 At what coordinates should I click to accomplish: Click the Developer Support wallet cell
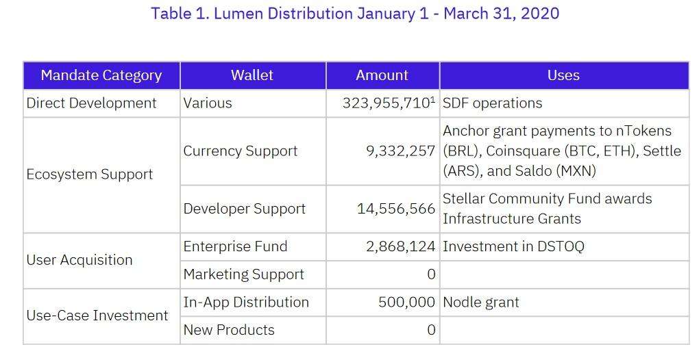[x=245, y=209]
